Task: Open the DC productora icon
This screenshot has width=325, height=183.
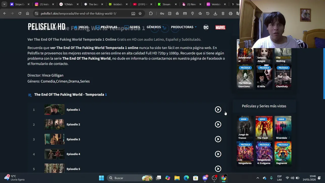Action: pyautogui.click(x=206, y=27)
